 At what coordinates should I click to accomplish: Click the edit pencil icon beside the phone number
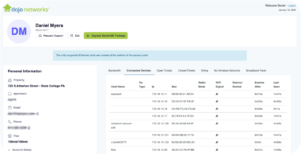[x=29, y=128]
